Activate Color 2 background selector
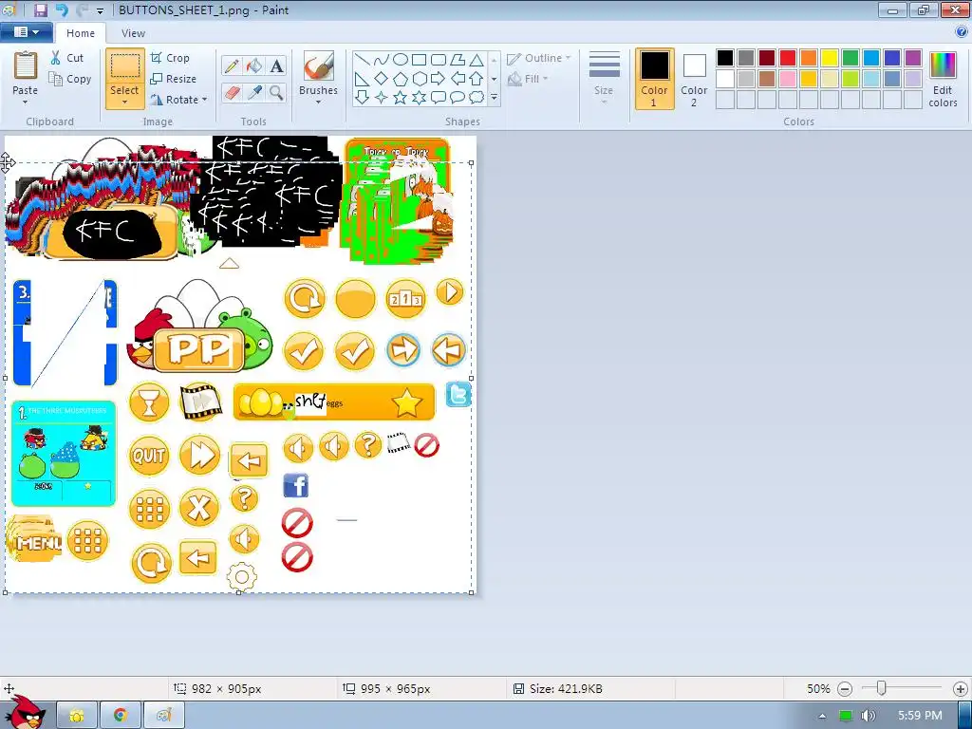The image size is (972, 729). 694,79
